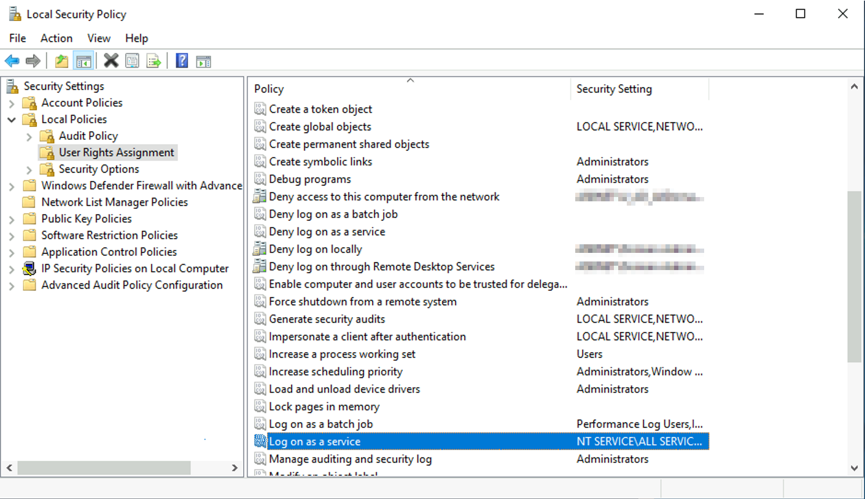Go up one level with folder icon
Image resolution: width=865 pixels, height=499 pixels.
(61, 61)
